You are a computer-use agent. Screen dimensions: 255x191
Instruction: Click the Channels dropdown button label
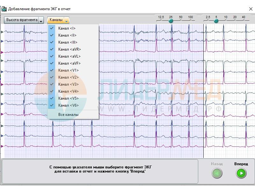point(56,20)
